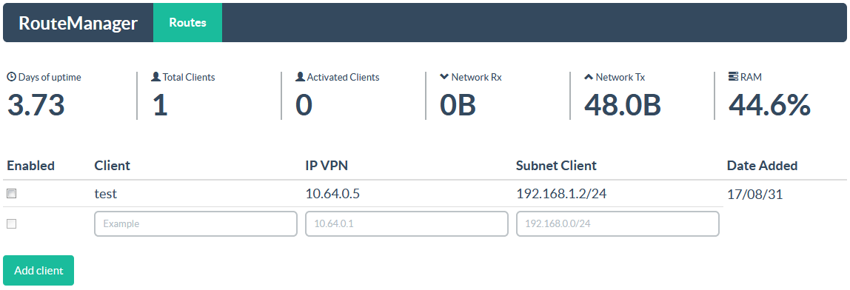
Task: Select the test client name cell
Action: (x=106, y=194)
